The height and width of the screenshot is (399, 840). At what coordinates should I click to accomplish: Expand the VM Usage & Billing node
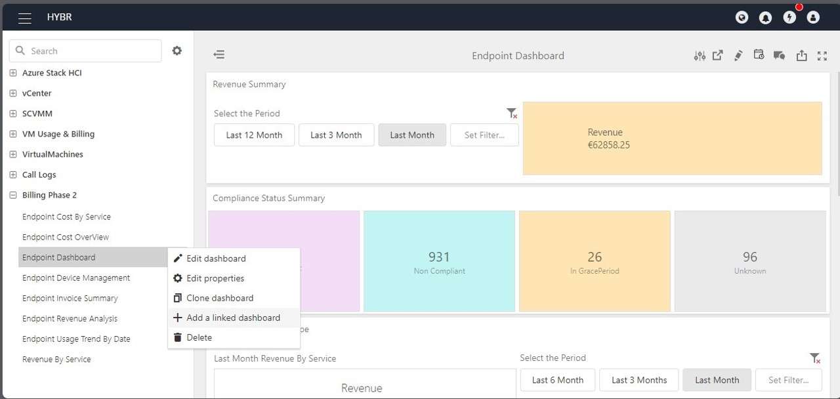pos(13,134)
